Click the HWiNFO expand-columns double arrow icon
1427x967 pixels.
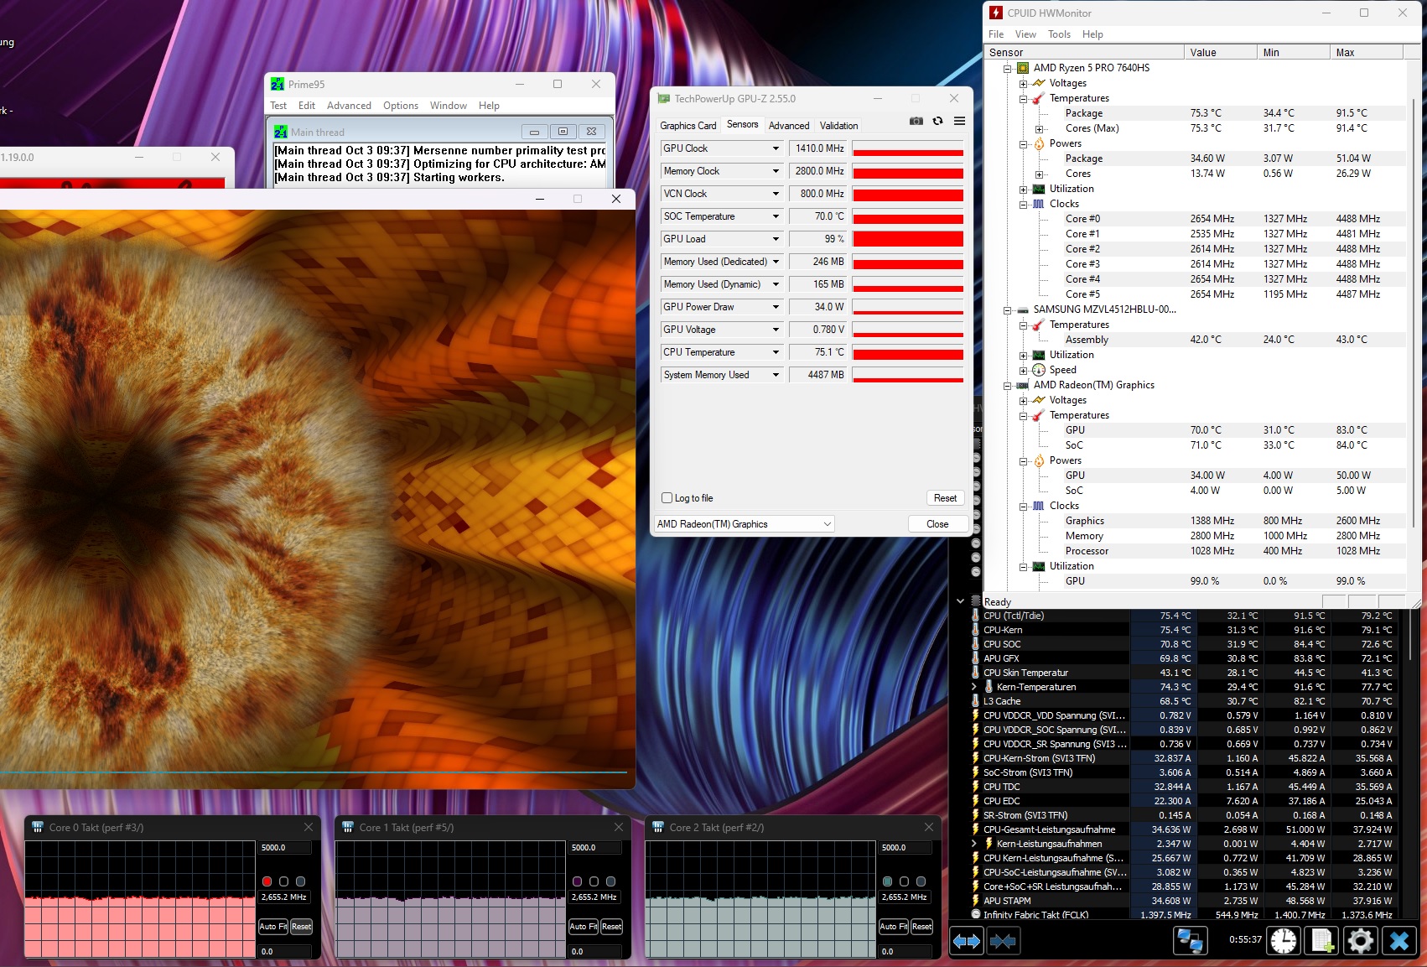[x=967, y=941]
